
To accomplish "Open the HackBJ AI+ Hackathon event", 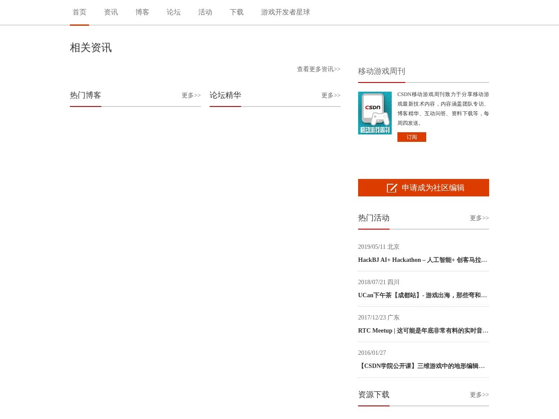I will tap(423, 260).
